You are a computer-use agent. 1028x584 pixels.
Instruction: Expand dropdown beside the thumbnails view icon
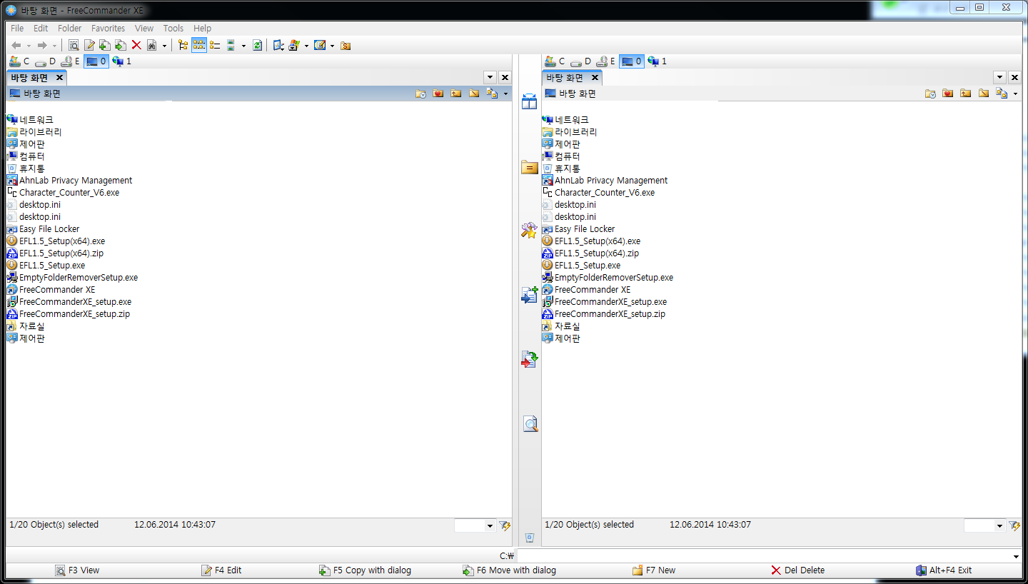[243, 46]
